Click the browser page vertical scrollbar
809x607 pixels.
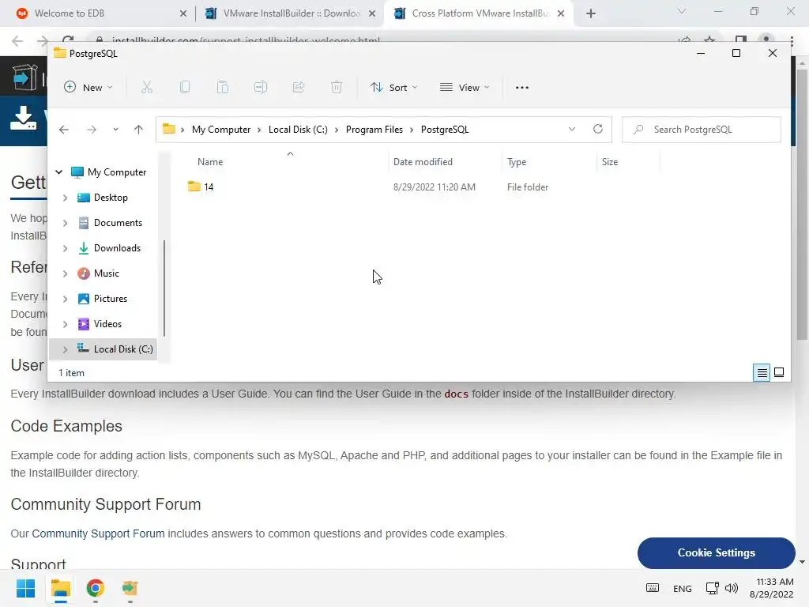(x=802, y=206)
